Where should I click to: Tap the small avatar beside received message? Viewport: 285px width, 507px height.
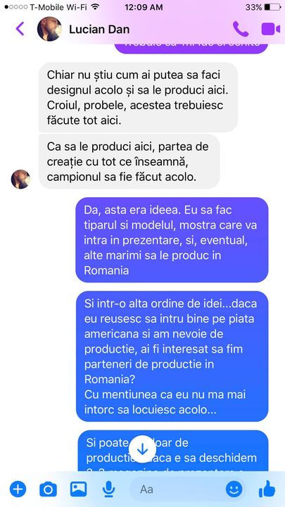pos(20,179)
